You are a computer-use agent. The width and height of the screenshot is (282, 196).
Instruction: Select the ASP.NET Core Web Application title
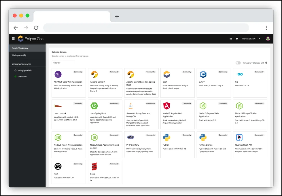[x=68, y=82]
